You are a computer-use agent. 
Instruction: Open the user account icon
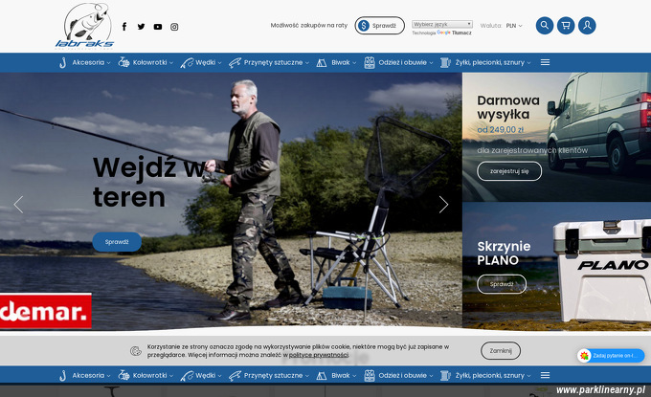point(587,25)
